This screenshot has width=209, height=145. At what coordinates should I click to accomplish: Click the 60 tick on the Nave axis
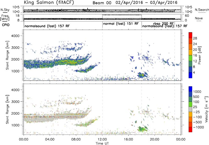tap(187, 16)
